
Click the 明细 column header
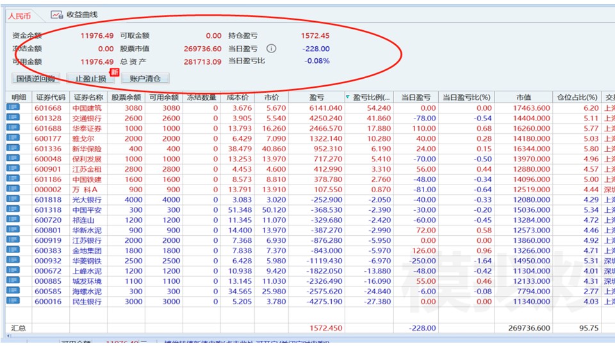pos(19,97)
